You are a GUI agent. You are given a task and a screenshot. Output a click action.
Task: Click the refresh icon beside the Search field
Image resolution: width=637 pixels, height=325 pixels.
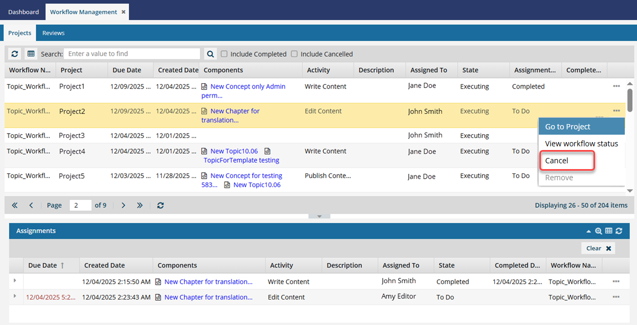pyautogui.click(x=15, y=54)
